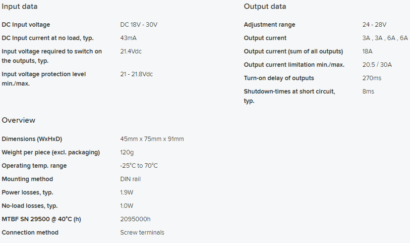Select the 20.5 / 30A current limitation value

pos(377,65)
